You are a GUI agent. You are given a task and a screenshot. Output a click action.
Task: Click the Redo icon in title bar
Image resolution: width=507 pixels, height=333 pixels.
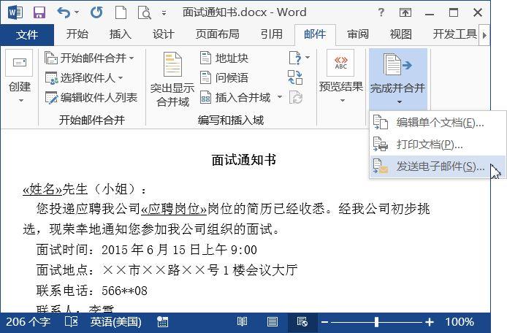tap(96, 12)
